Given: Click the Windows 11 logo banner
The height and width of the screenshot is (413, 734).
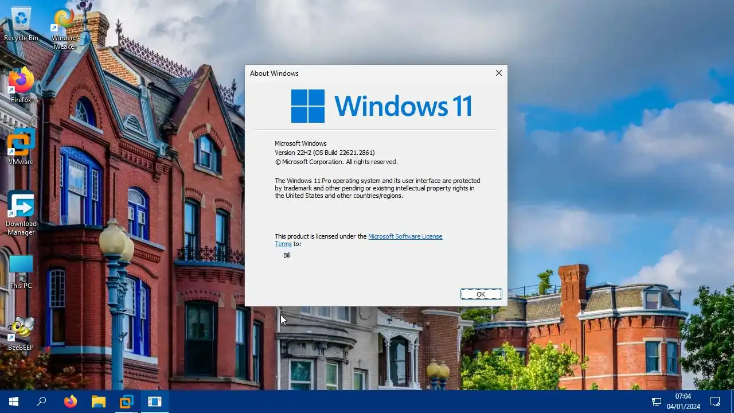Looking at the screenshot, I should pos(381,106).
